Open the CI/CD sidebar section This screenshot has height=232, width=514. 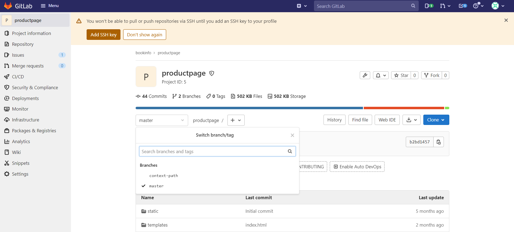(18, 77)
